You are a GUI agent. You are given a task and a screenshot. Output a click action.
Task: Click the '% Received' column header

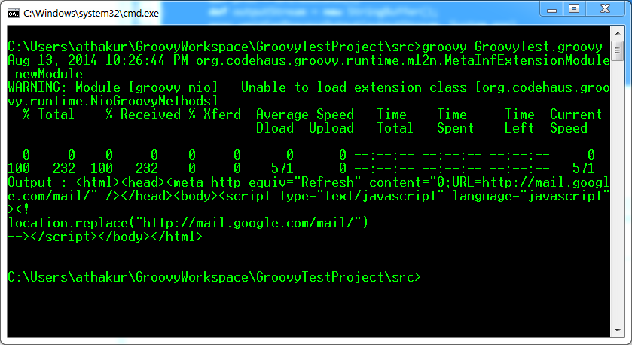(x=143, y=114)
